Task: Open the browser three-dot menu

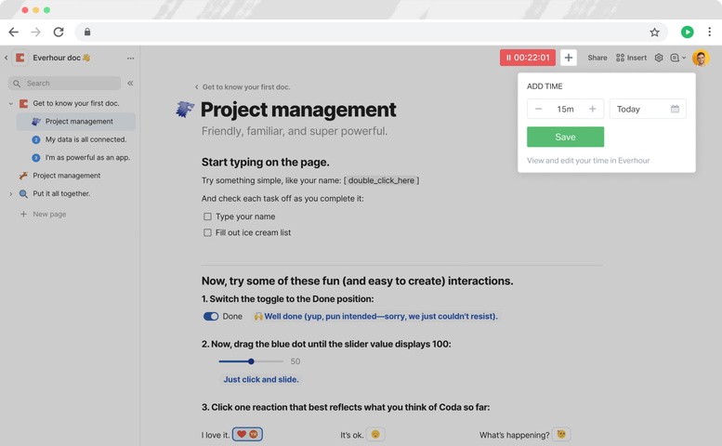Action: (709, 32)
